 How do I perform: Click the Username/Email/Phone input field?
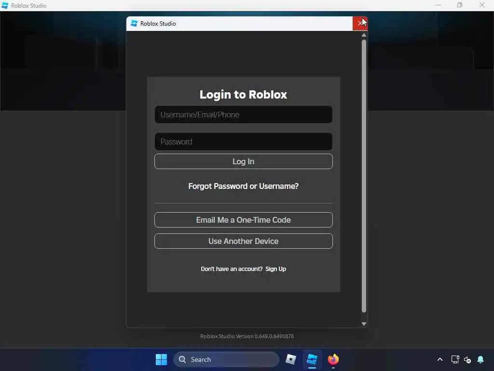[x=243, y=114]
